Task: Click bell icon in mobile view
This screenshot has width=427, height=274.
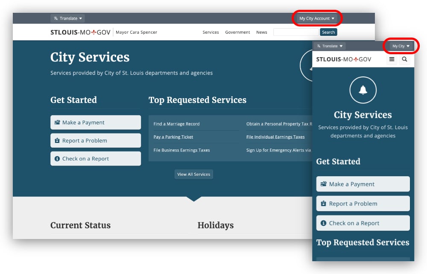Action: tap(363, 90)
